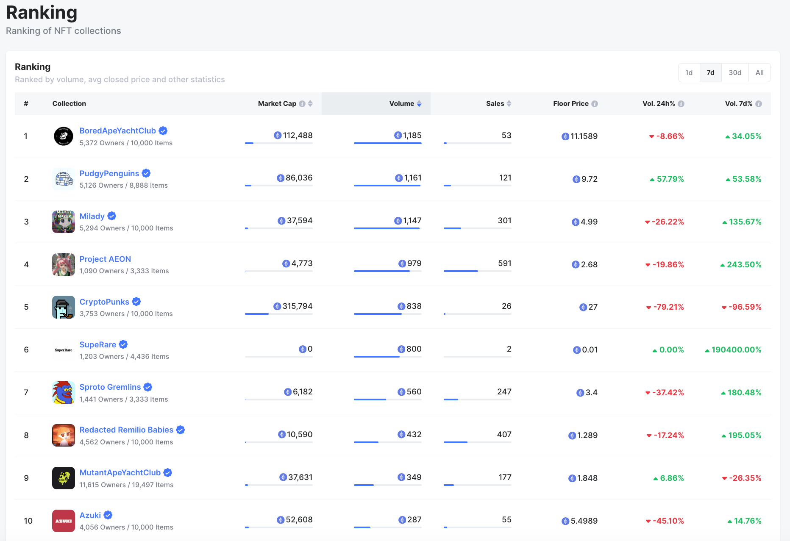Viewport: 790px width, 541px height.
Task: Click SupeRare 190400.00% weekly change
Action: tap(737, 350)
